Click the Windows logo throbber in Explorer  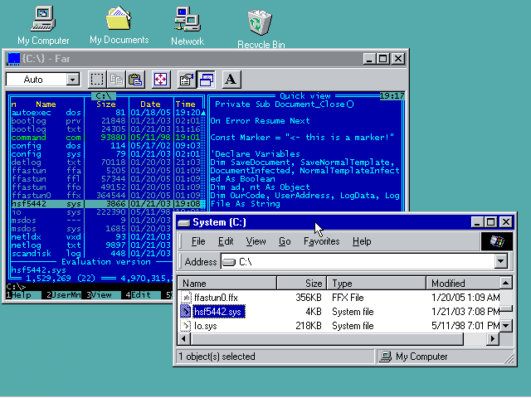point(497,241)
